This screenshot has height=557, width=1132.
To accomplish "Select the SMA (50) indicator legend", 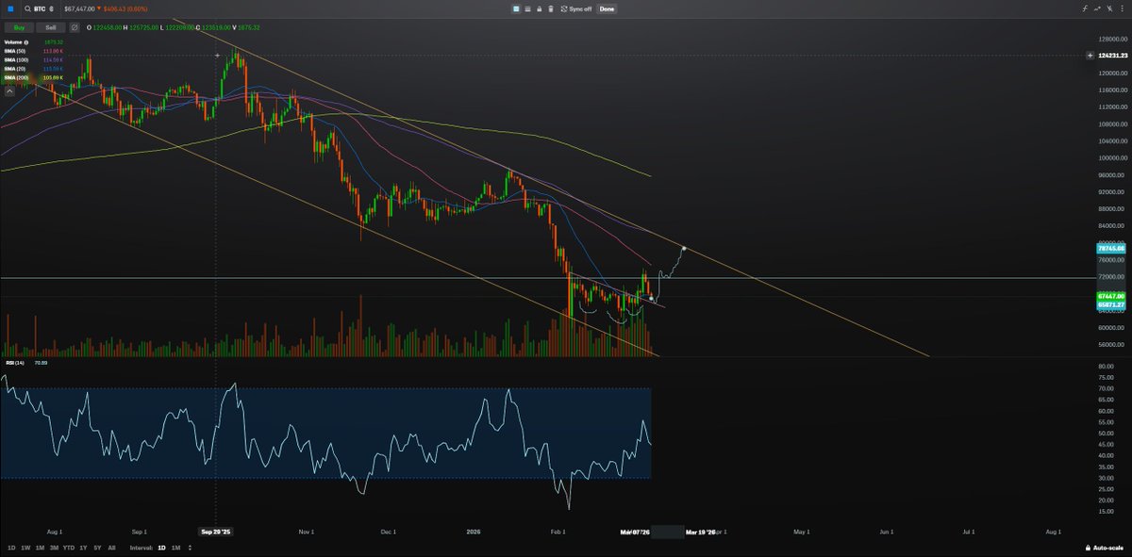I will 15,51.
